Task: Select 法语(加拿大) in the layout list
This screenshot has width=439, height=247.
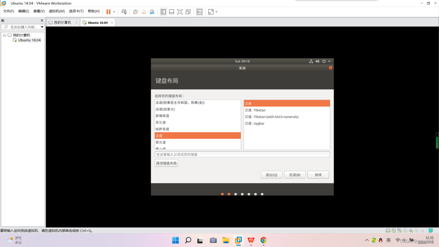Action: point(197,109)
